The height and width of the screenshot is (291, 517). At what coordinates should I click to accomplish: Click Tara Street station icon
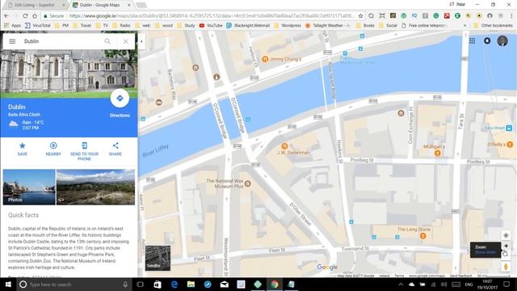509,128
